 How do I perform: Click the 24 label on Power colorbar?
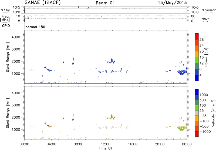(x=201, y=45)
